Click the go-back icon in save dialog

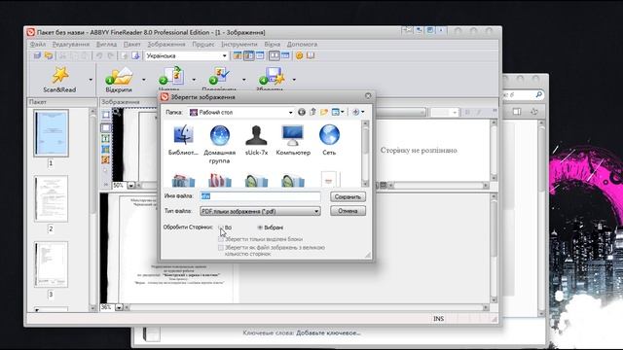click(x=302, y=113)
